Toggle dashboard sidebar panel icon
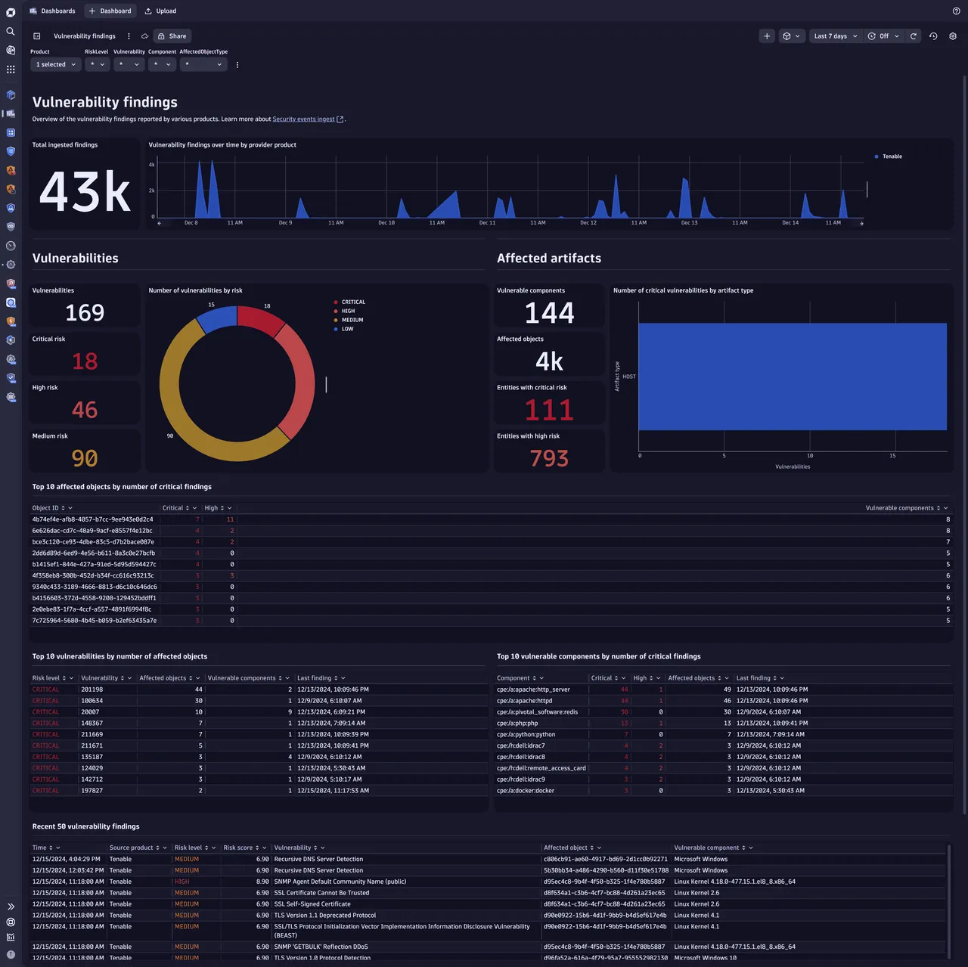The width and height of the screenshot is (968, 967). [x=36, y=36]
